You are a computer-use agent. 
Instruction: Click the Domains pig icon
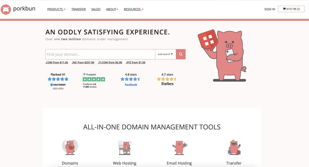[70, 147]
